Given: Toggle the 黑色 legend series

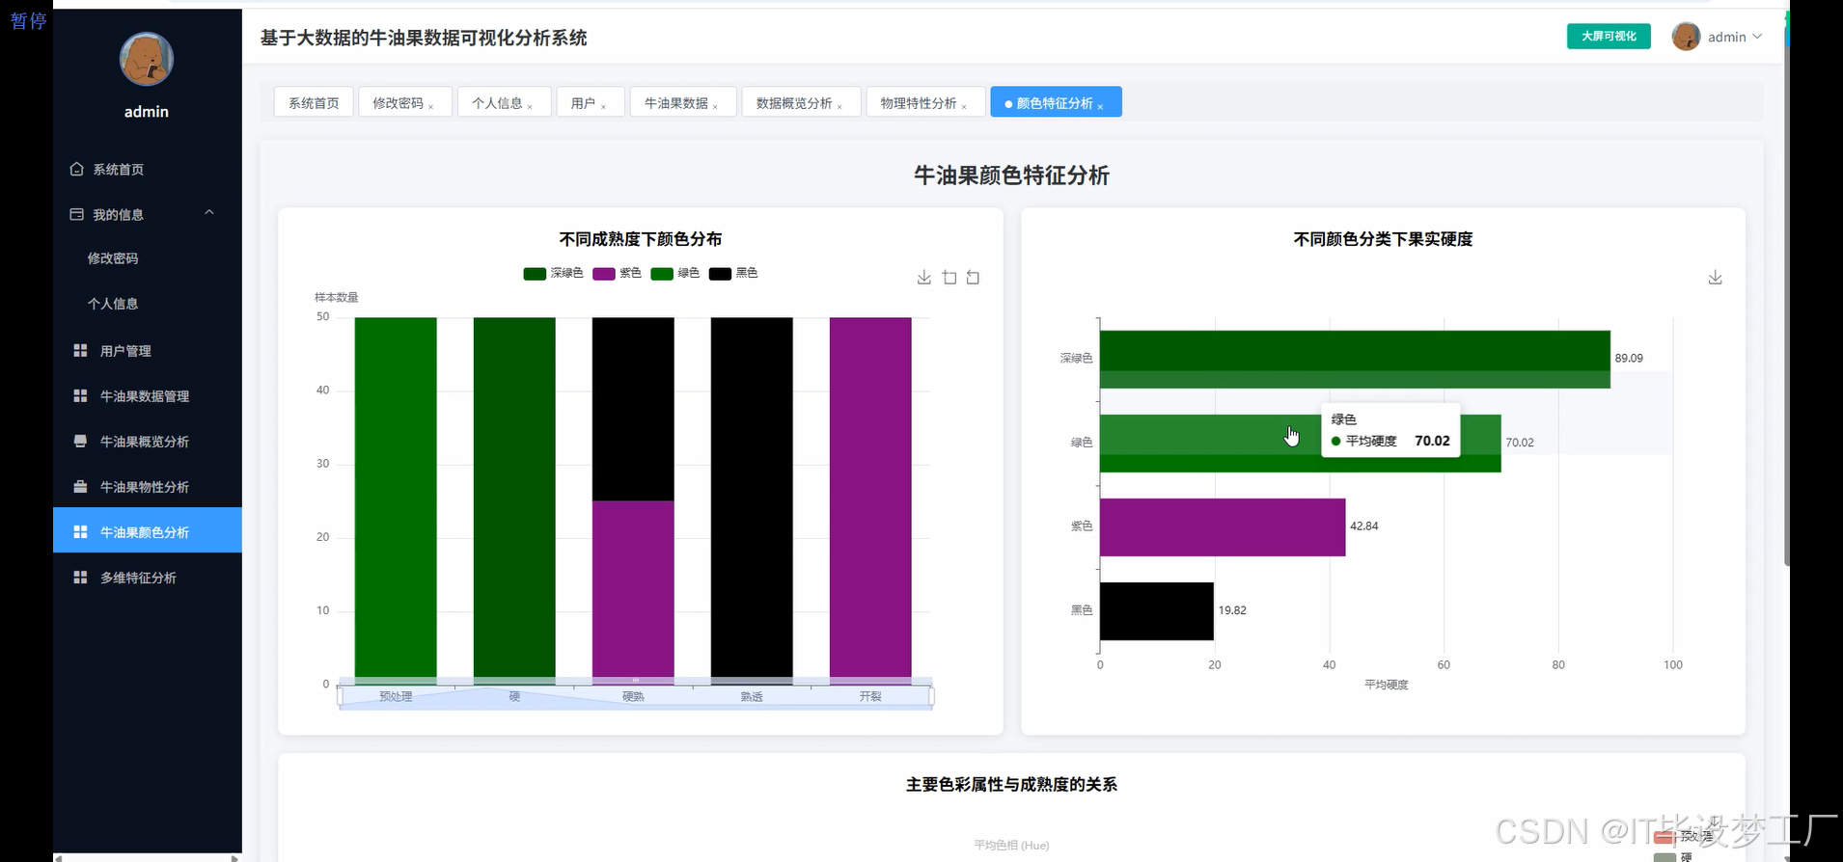Looking at the screenshot, I should tap(732, 273).
